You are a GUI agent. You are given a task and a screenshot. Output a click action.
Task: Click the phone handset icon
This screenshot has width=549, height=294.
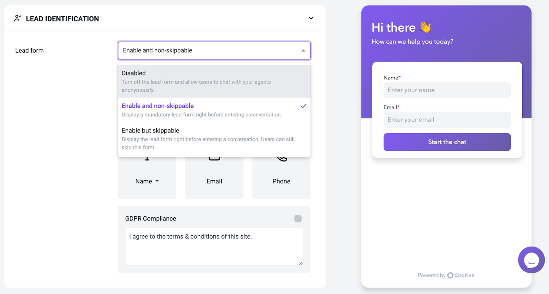pyautogui.click(x=282, y=159)
